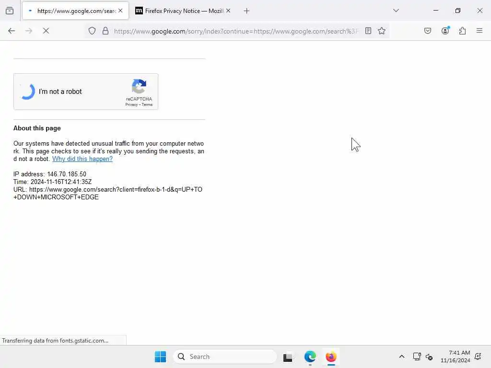Open the tracking protection shield icon
491x368 pixels.
(x=92, y=31)
